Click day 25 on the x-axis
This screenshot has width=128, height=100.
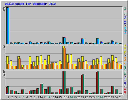(x=97, y=97)
